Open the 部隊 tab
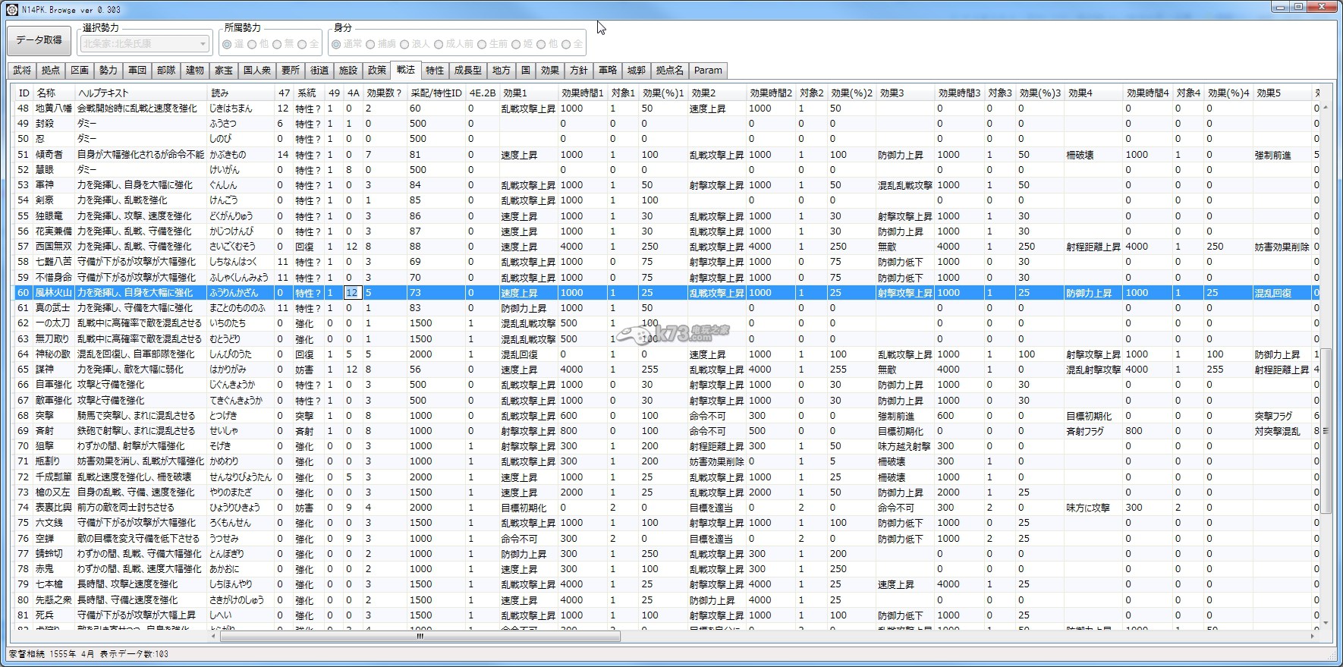The height and width of the screenshot is (667, 1343). pyautogui.click(x=166, y=71)
